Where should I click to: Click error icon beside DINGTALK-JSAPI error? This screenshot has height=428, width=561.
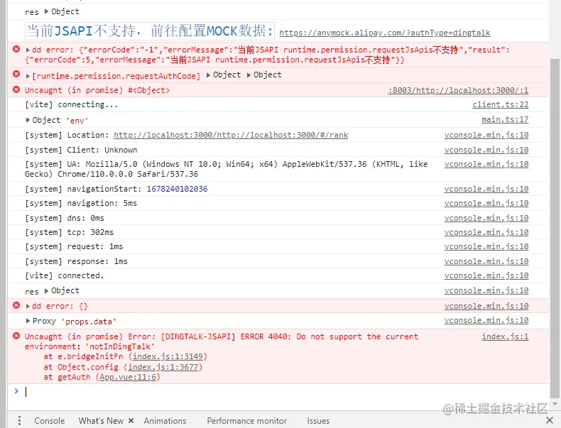16,336
